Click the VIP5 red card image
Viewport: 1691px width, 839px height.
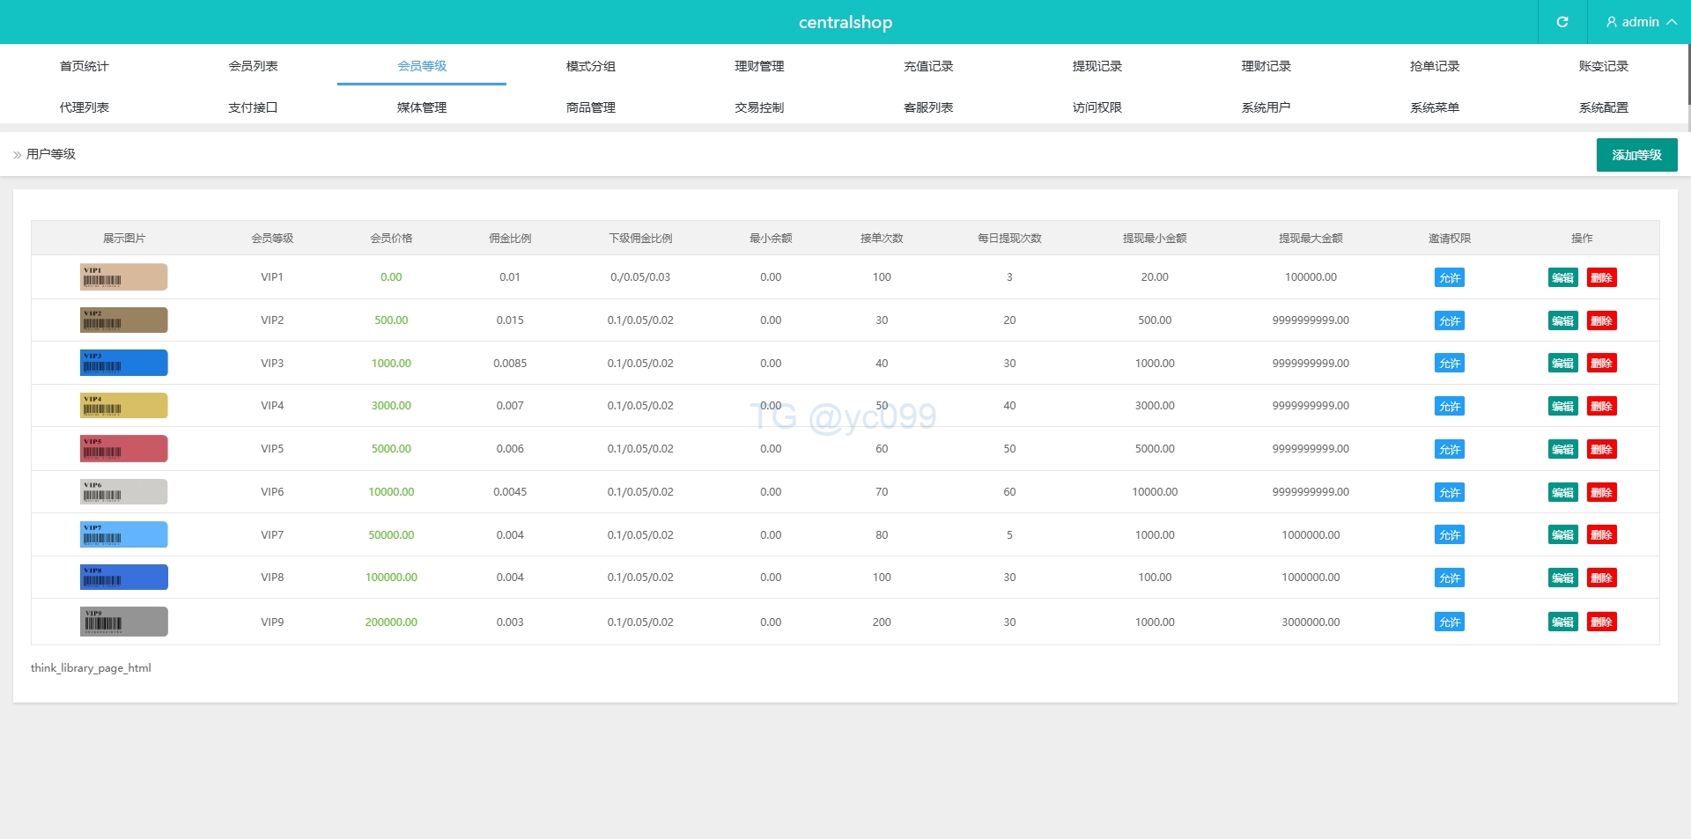[123, 449]
